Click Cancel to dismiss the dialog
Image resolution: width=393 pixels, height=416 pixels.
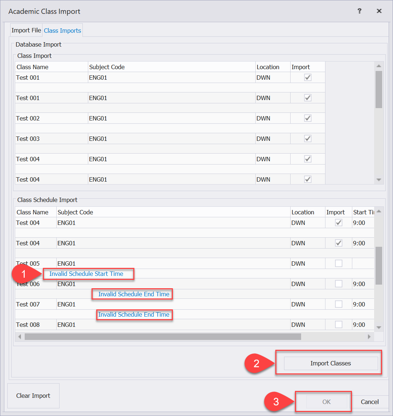pos(370,402)
